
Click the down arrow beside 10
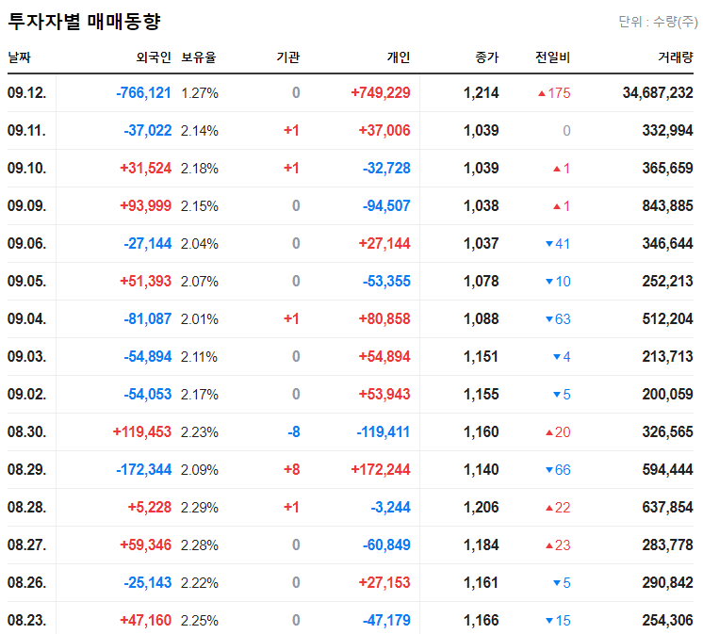549,282
